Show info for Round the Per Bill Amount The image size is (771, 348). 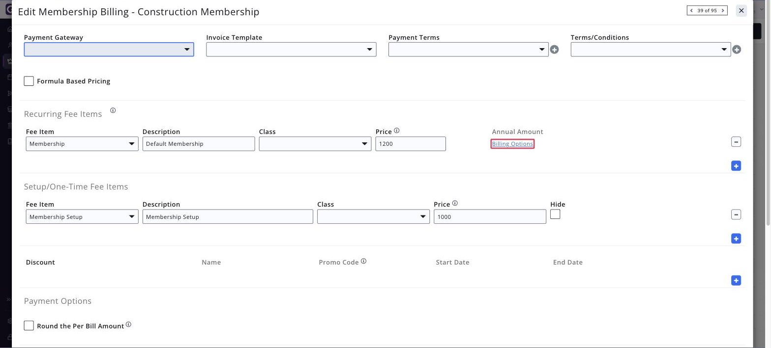(128, 325)
